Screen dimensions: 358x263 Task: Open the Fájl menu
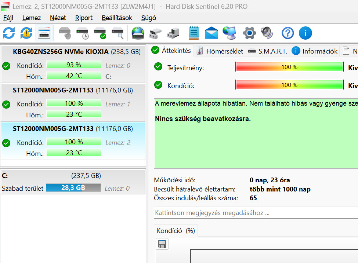tap(8, 18)
